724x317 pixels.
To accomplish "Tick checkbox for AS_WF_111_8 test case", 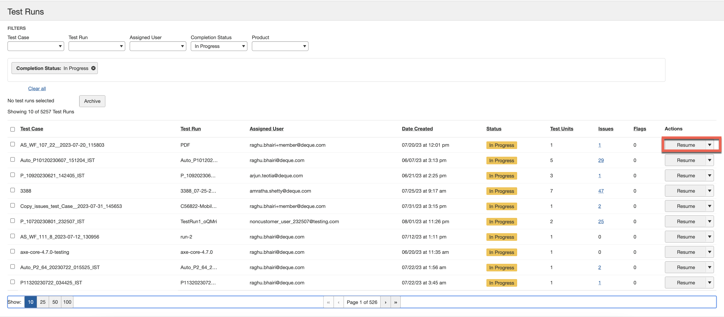I will click(x=13, y=236).
